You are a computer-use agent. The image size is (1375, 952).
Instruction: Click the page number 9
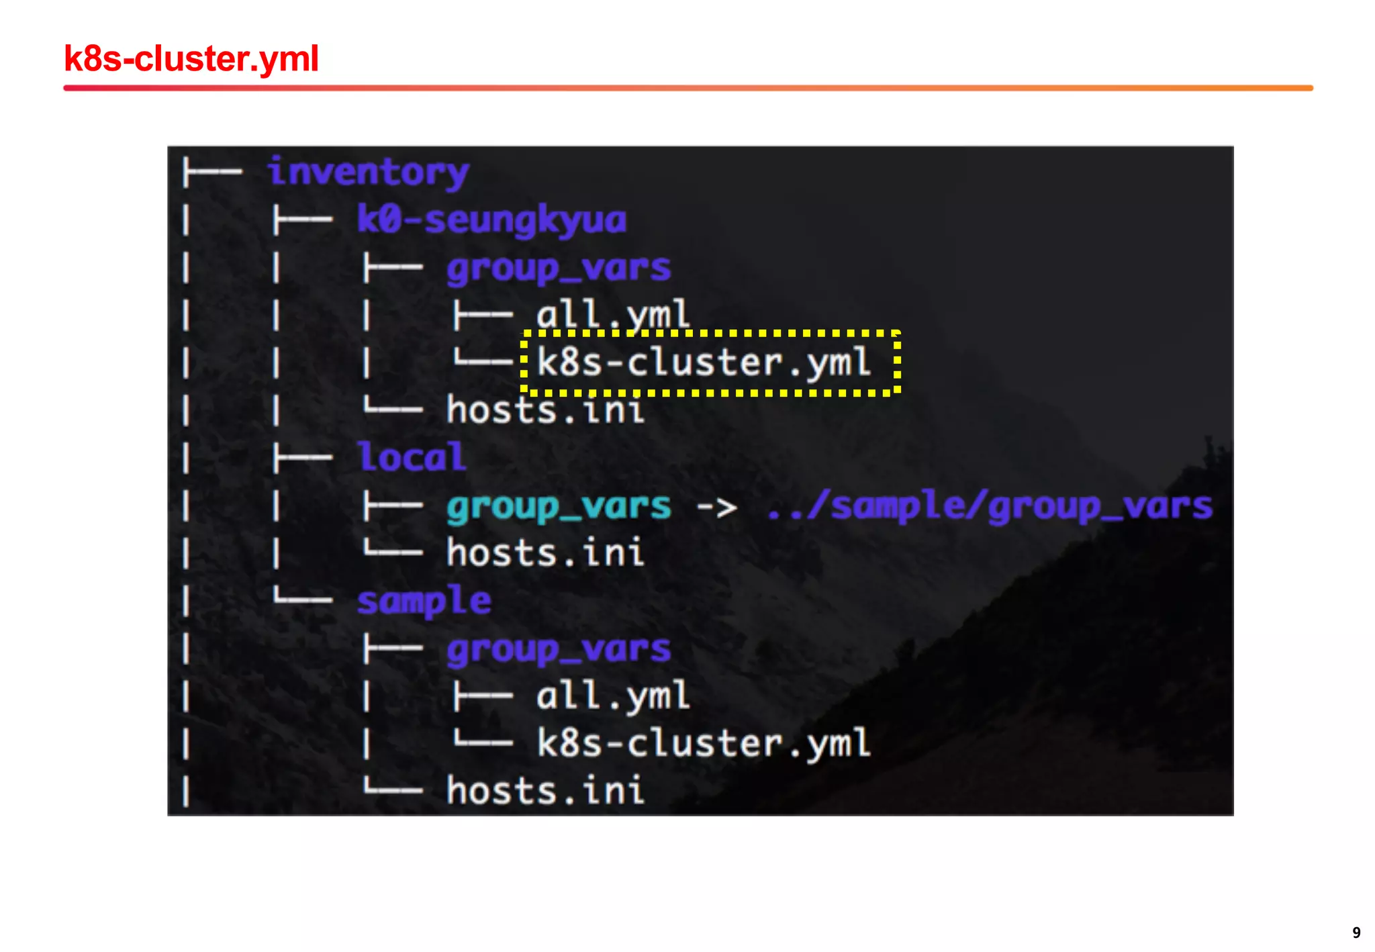[x=1356, y=933]
